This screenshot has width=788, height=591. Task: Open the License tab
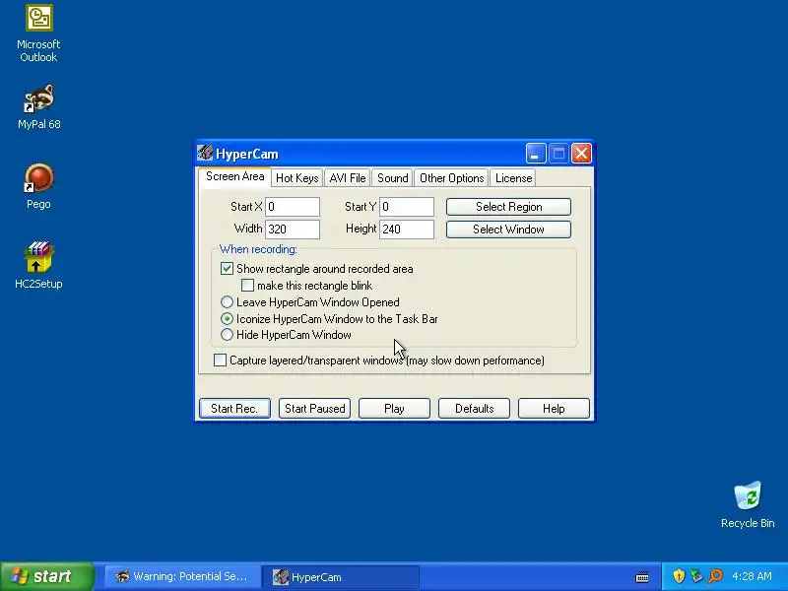pos(513,178)
